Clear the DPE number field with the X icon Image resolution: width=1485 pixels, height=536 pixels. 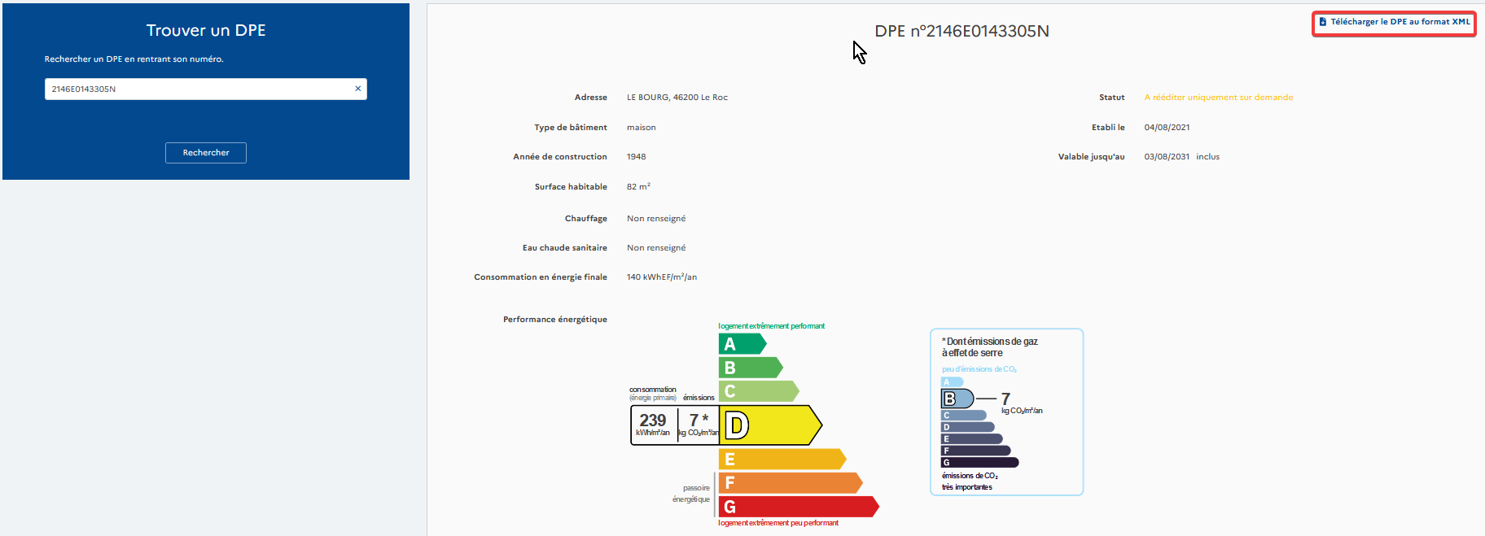(358, 89)
